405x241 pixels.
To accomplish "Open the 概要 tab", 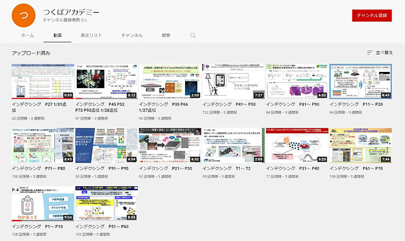I will 166,35.
